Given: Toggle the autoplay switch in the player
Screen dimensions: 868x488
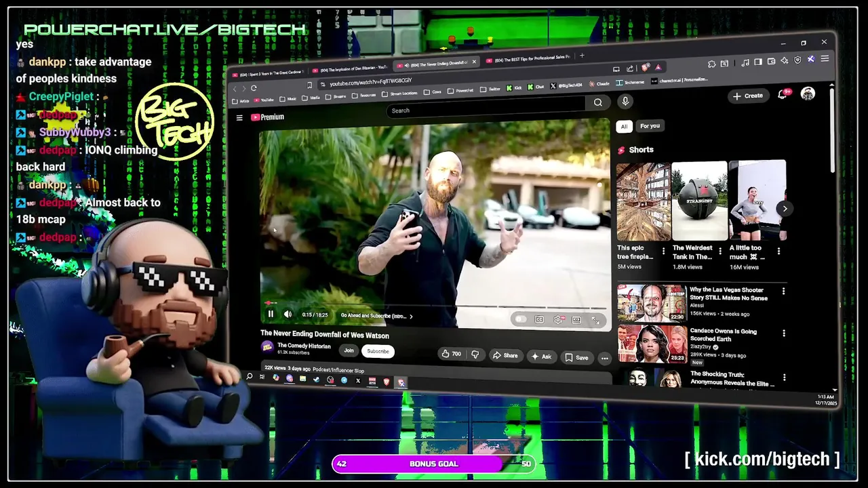Looking at the screenshot, I should coord(520,319).
